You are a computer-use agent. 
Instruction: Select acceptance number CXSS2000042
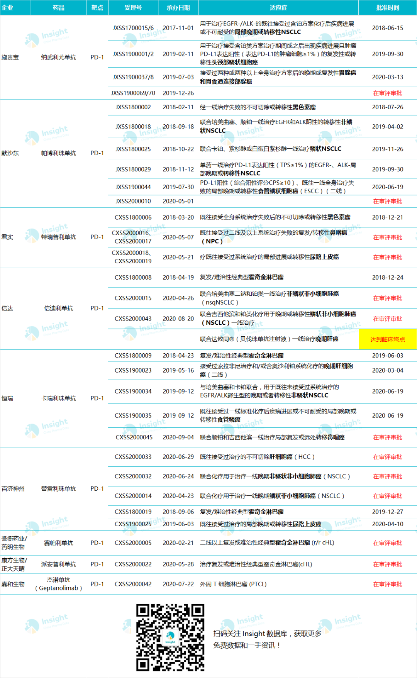click(133, 584)
